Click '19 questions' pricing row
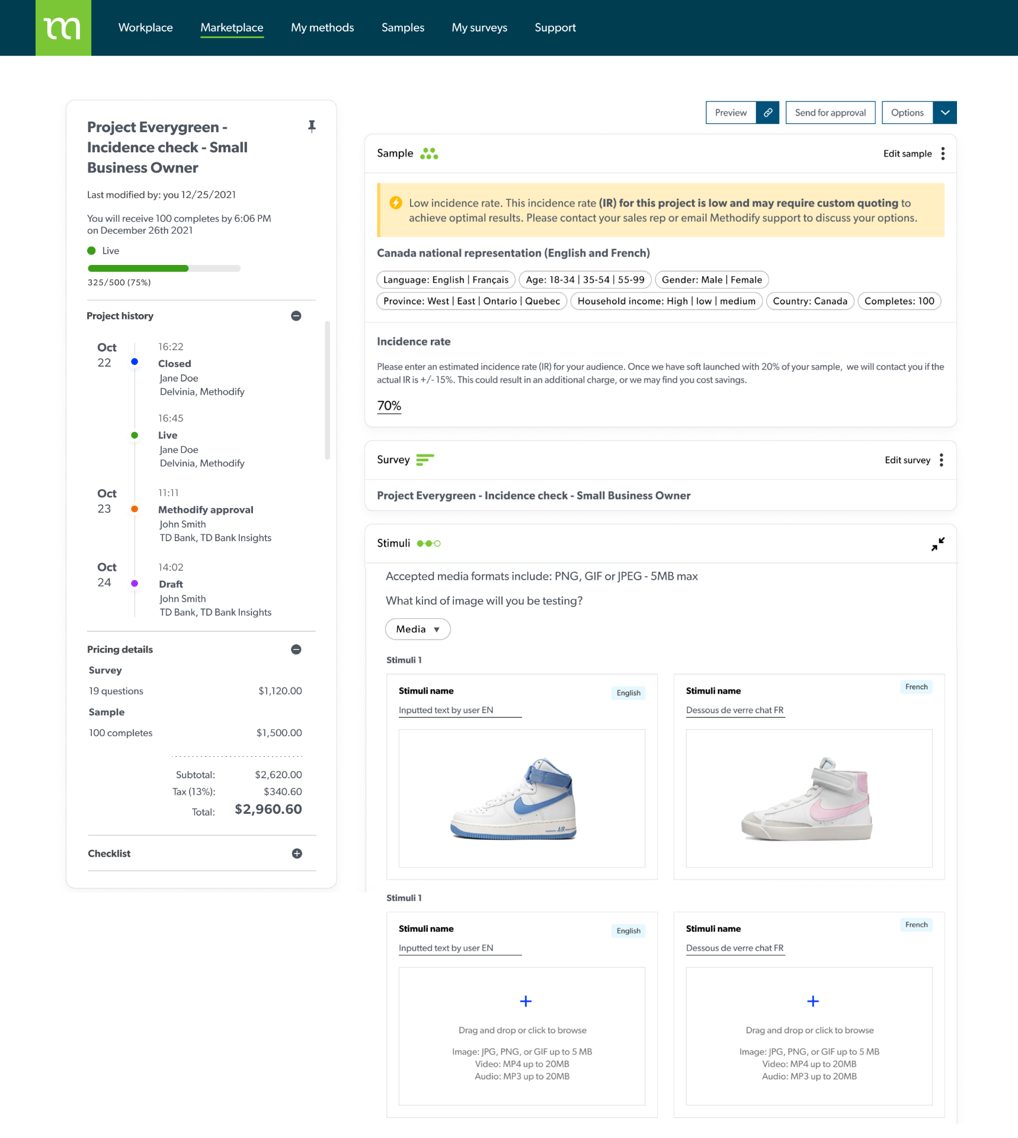 tap(195, 691)
